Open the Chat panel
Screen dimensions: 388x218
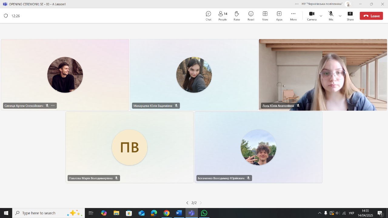click(208, 16)
